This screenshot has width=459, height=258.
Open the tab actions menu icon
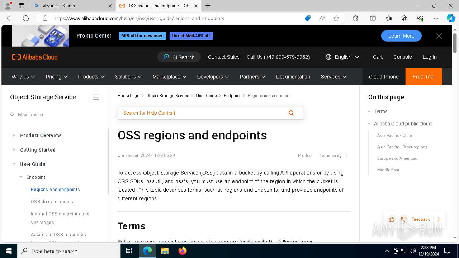22,6
